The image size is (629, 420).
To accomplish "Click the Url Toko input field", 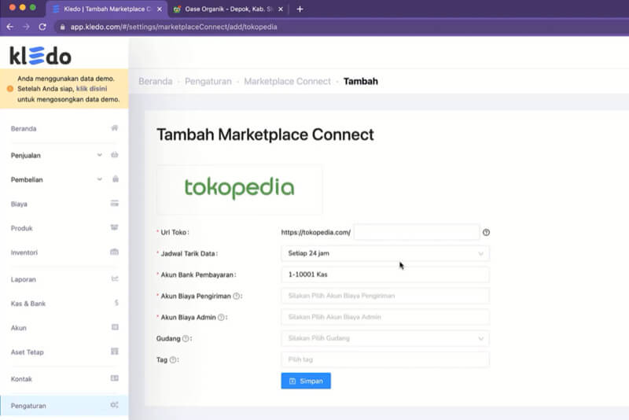I will [x=417, y=232].
